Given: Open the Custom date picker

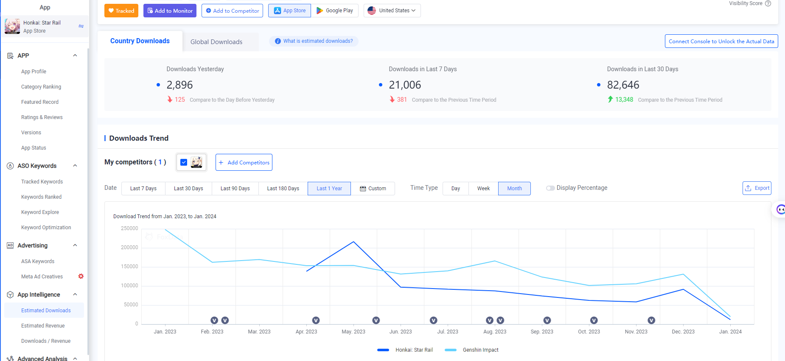Looking at the screenshot, I should (373, 189).
